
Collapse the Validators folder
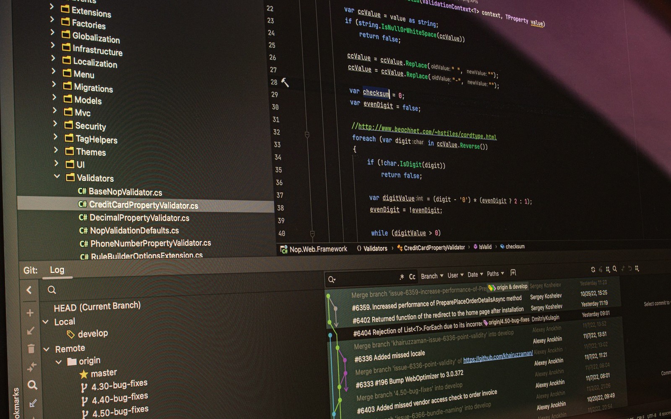(x=57, y=176)
